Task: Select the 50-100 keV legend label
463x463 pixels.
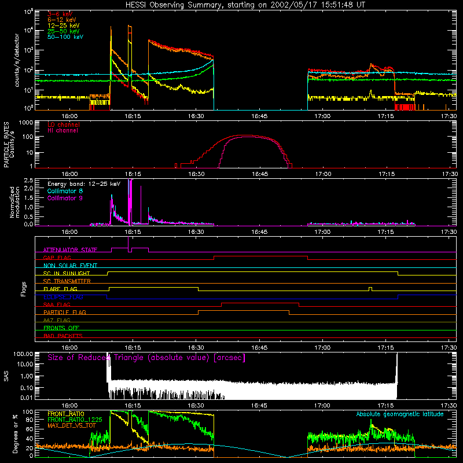Action: [x=65, y=37]
